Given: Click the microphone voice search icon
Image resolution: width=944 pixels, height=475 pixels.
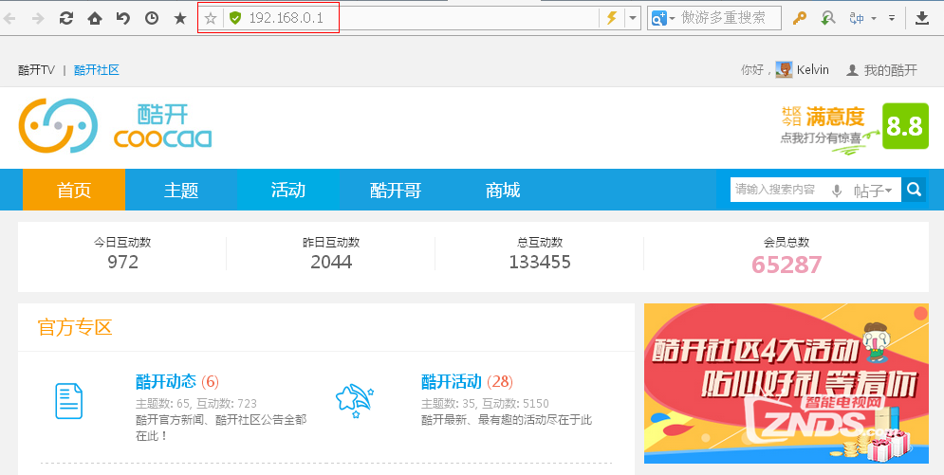Looking at the screenshot, I should (836, 191).
